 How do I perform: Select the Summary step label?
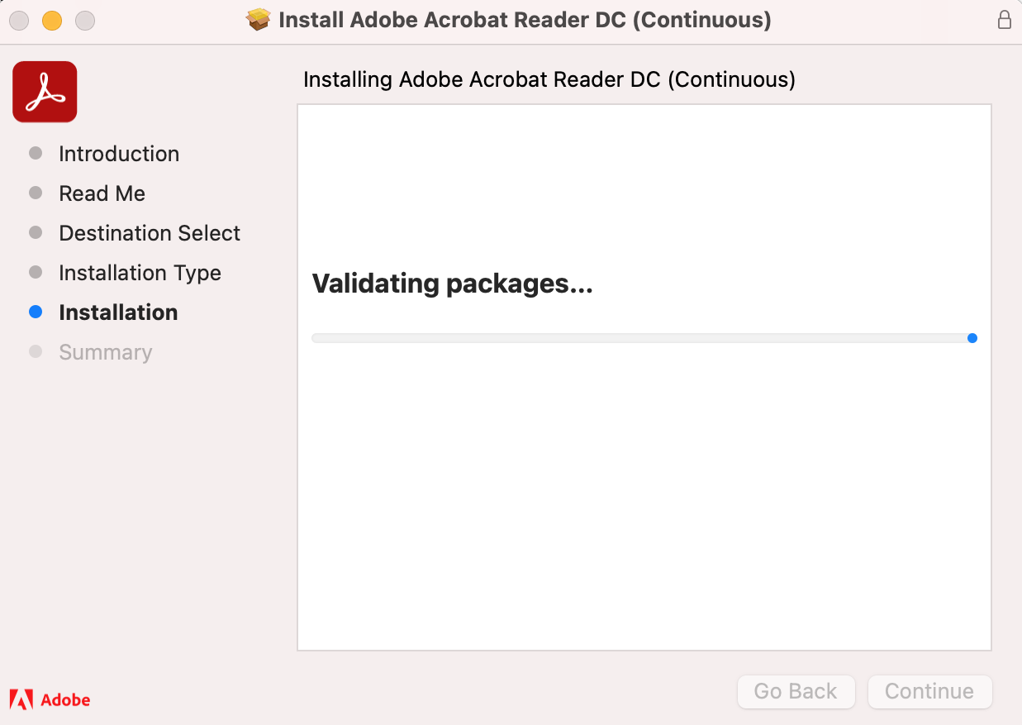point(105,352)
